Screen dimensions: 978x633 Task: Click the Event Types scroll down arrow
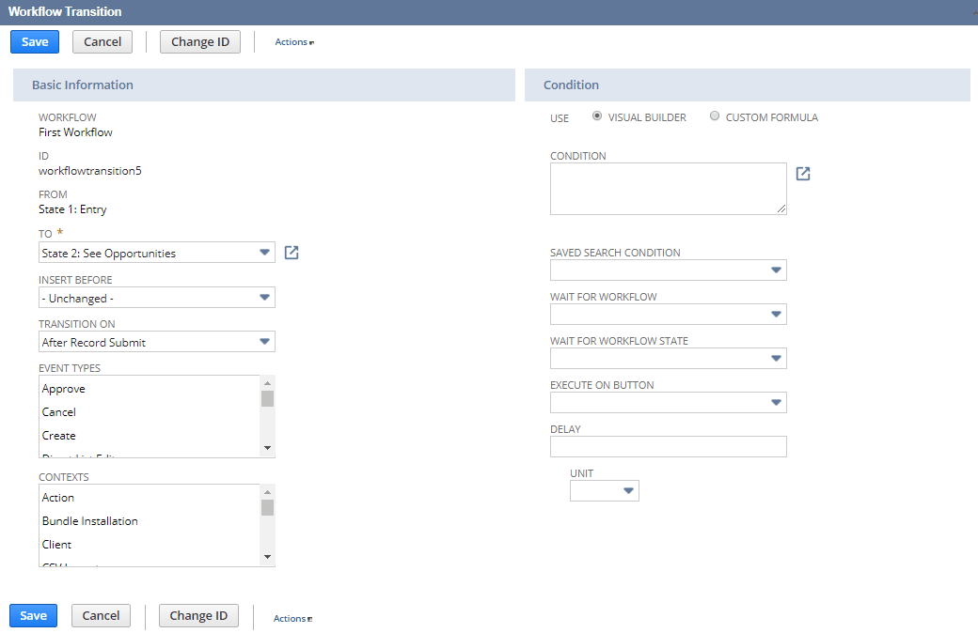point(268,448)
